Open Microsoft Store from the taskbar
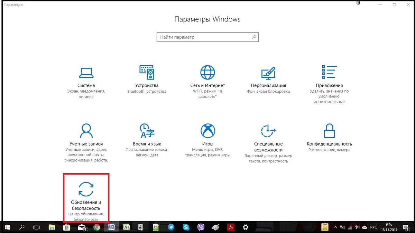 click(67, 227)
